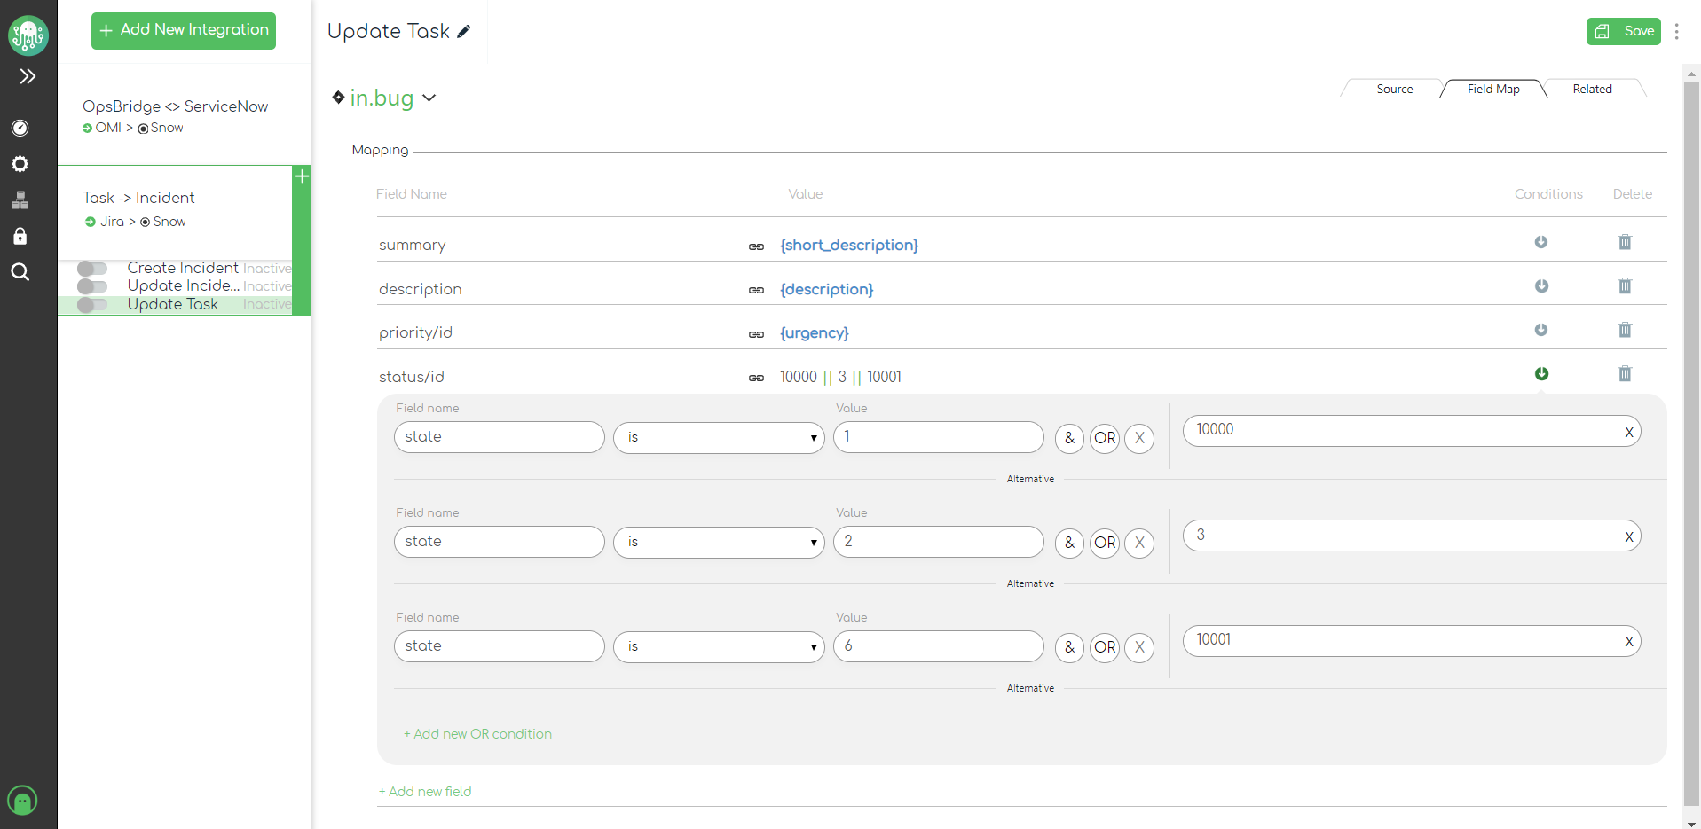1701x829 pixels.
Task: Switch to the Source tab
Action: coord(1394,89)
